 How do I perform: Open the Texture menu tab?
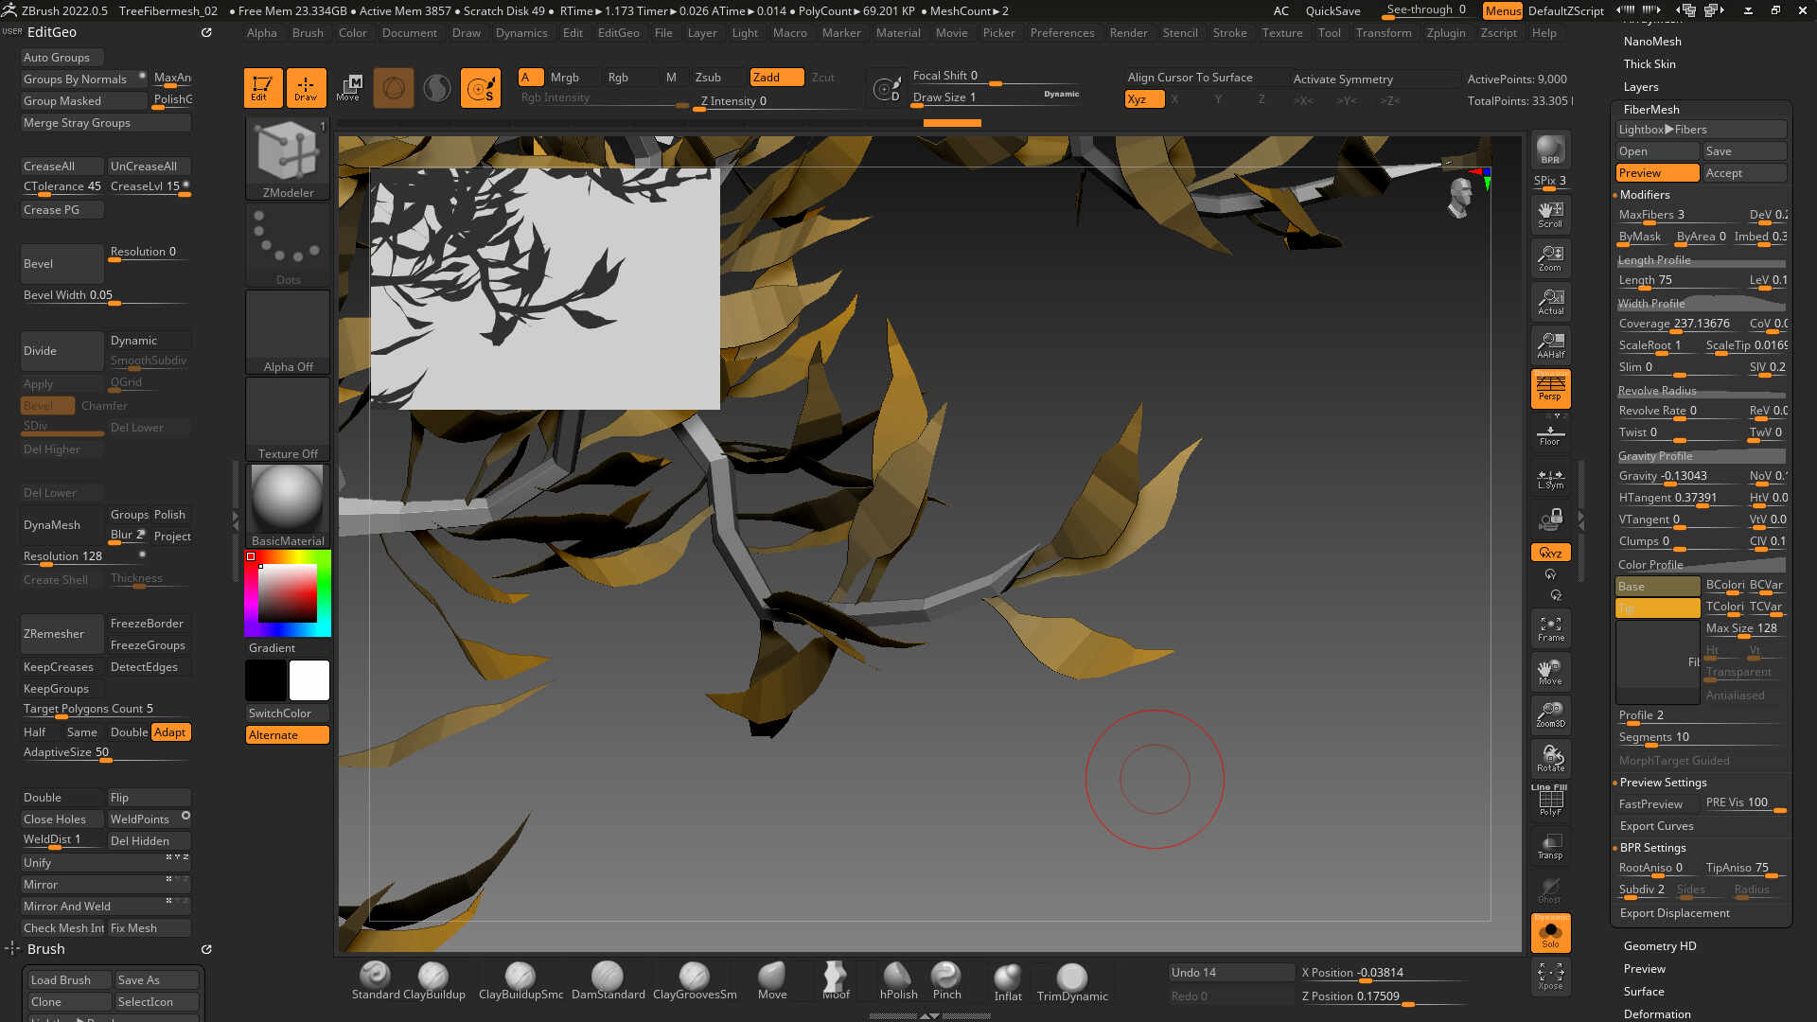click(x=1283, y=34)
